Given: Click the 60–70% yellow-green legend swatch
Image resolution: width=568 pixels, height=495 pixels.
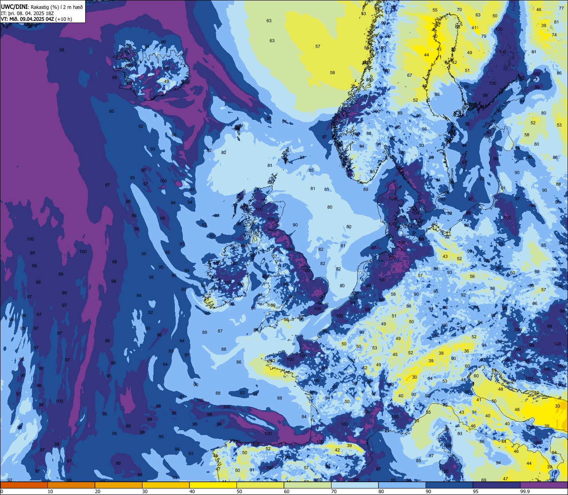Looking at the screenshot, I should pos(308,485).
